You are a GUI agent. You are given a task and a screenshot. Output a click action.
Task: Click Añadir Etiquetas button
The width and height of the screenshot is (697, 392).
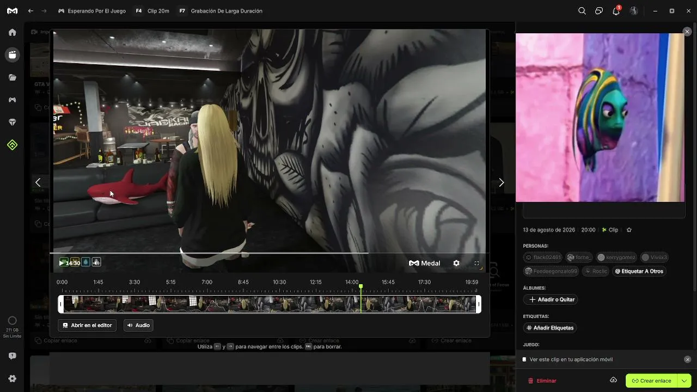(x=550, y=328)
